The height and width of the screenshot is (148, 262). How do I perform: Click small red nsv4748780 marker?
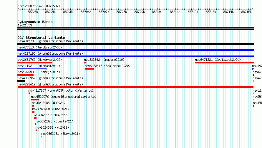(x=34, y=112)
